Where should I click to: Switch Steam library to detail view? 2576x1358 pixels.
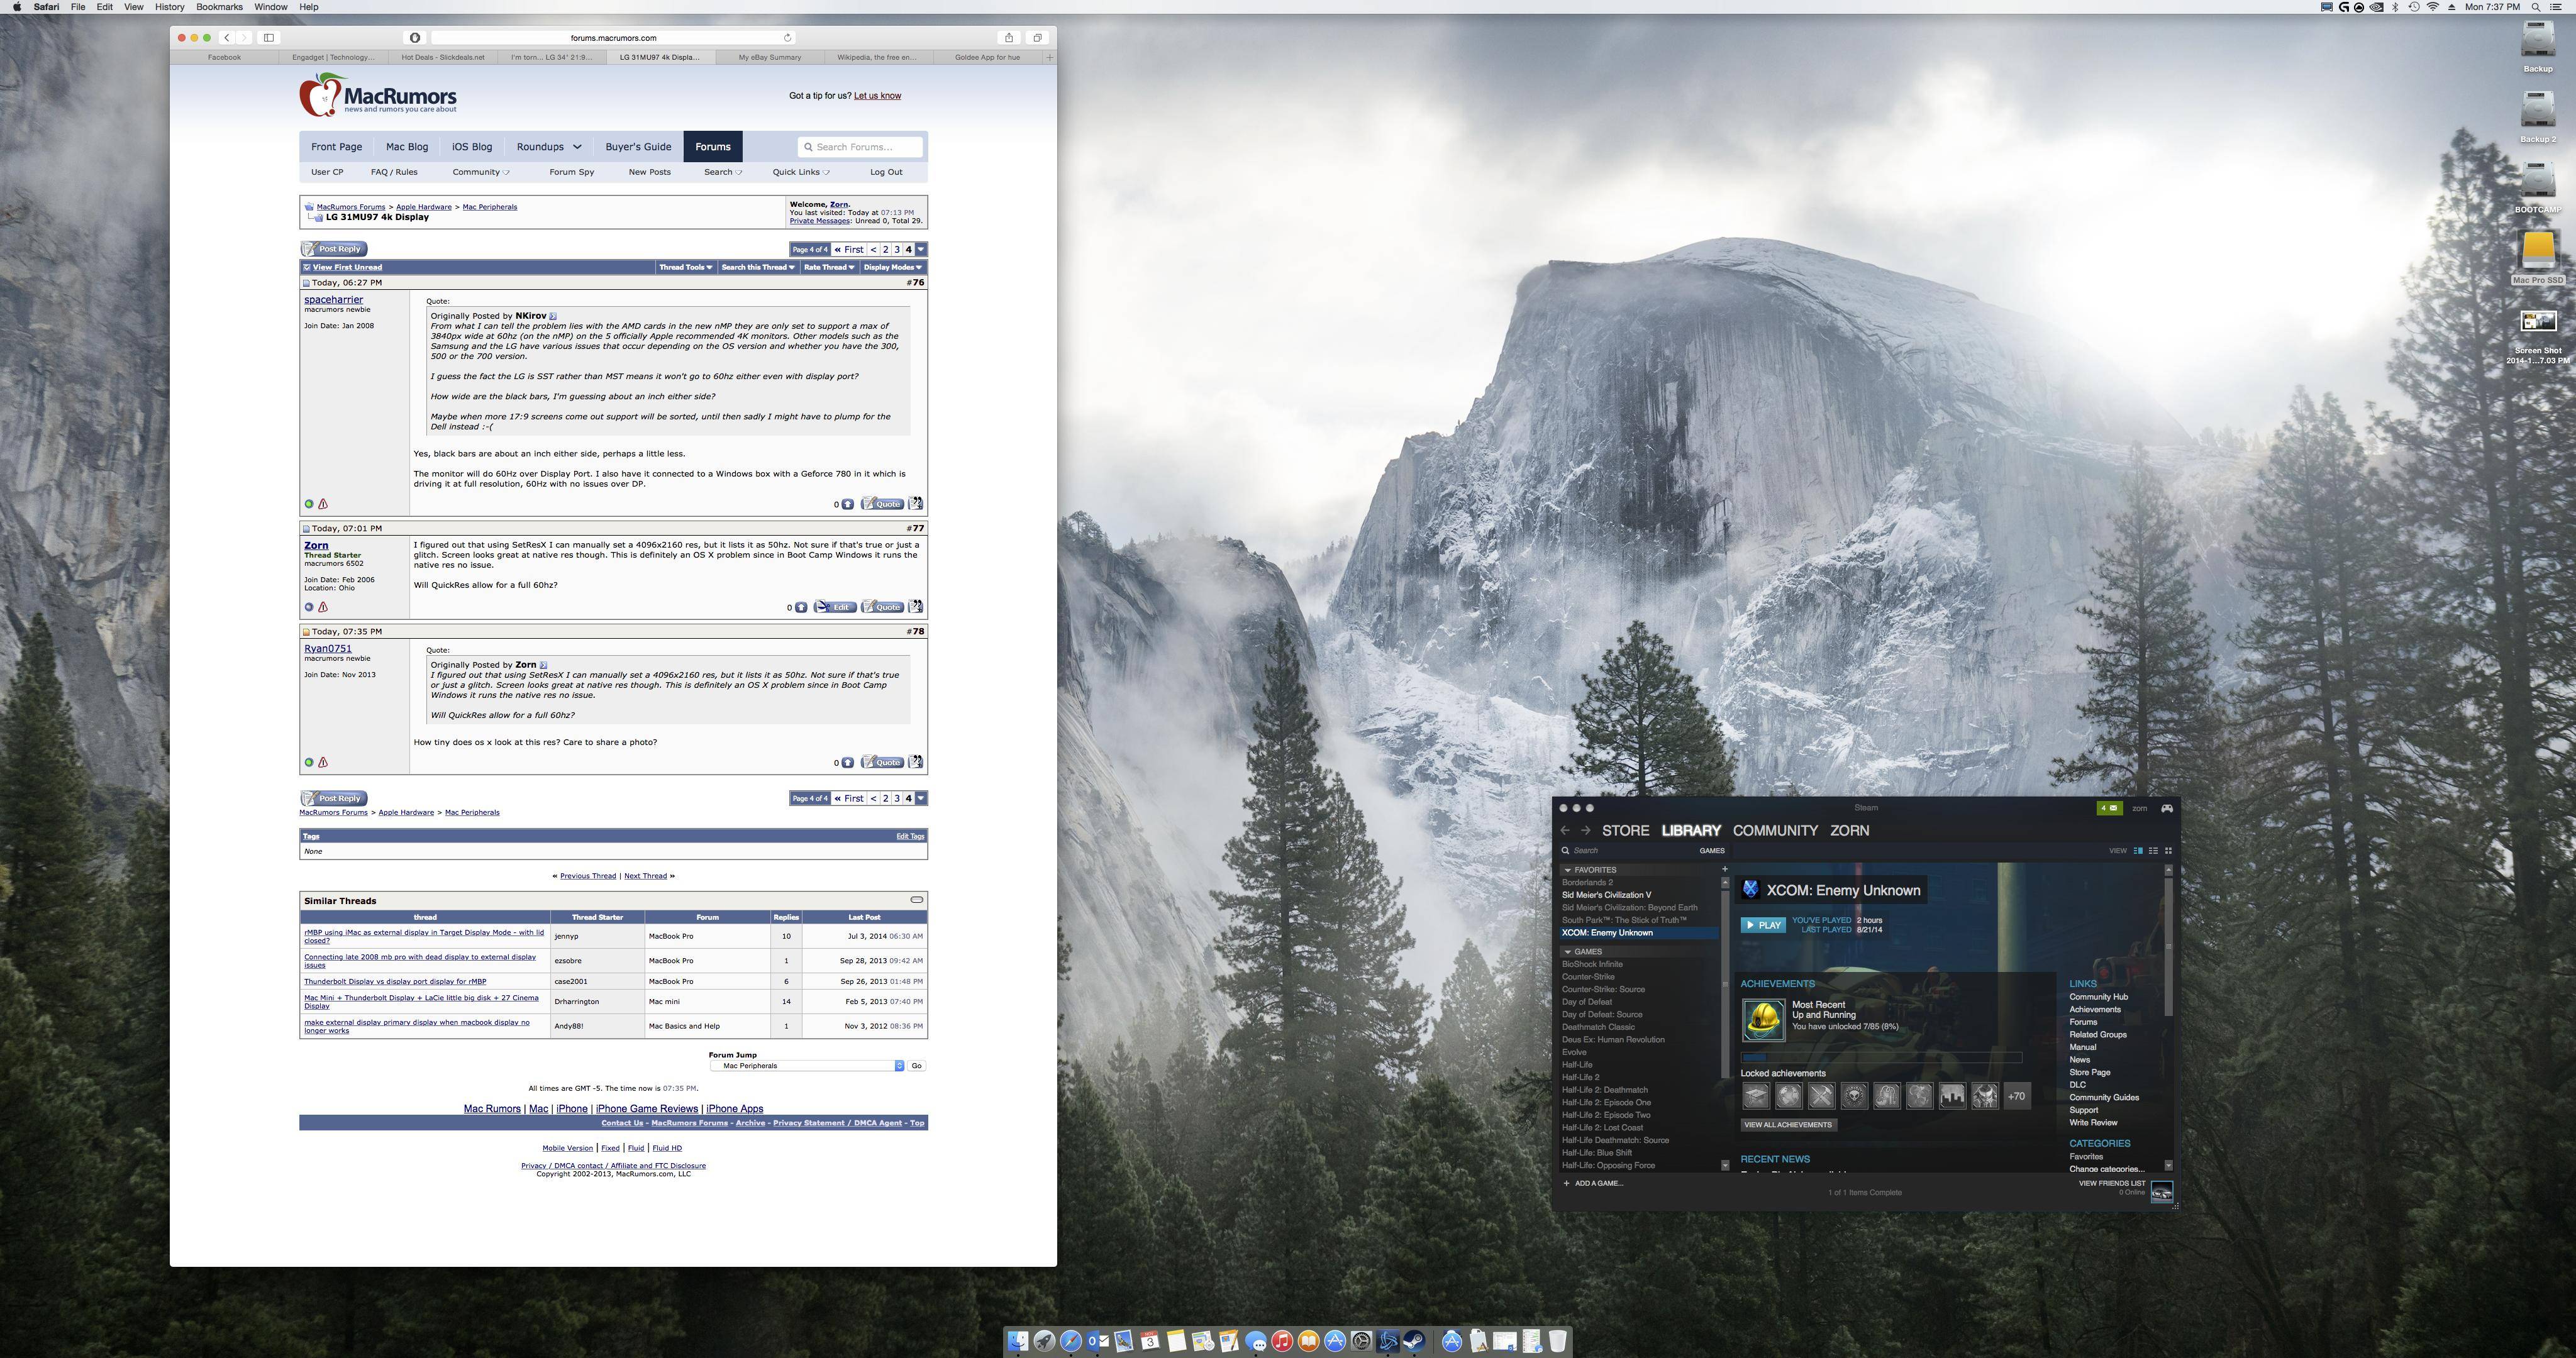click(x=2138, y=851)
